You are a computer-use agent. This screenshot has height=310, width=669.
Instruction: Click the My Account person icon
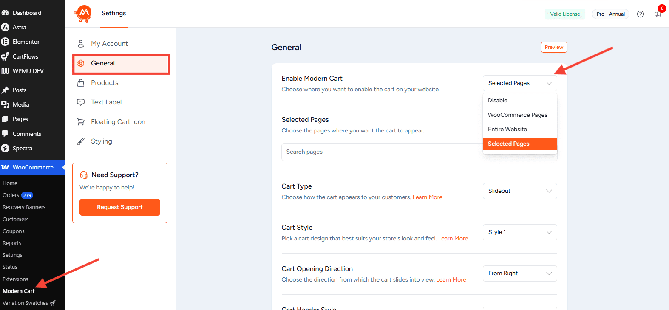pyautogui.click(x=81, y=44)
